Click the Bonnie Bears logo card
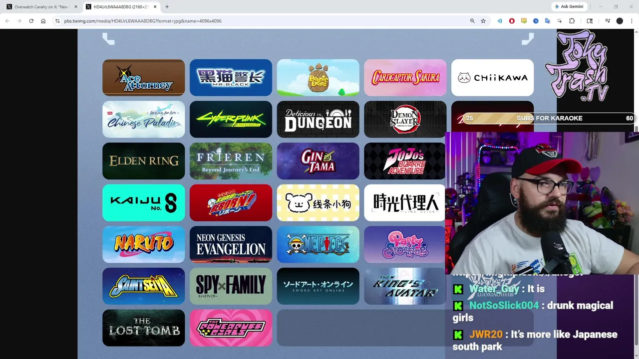Image resolution: width=639 pixels, height=359 pixels. click(318, 77)
